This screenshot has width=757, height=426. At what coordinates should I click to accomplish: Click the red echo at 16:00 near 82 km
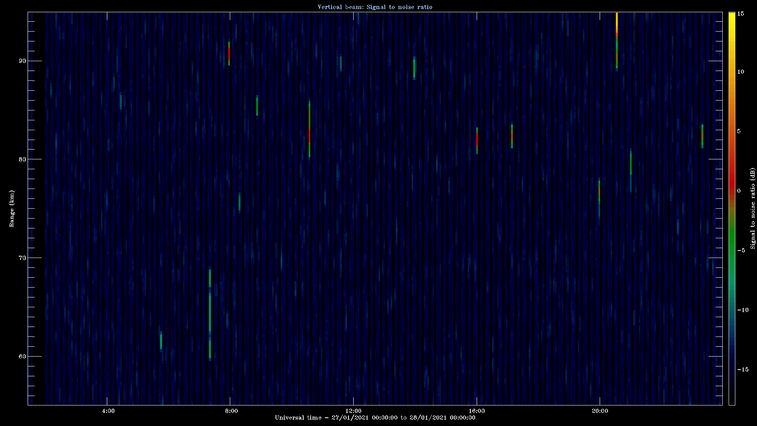pos(477,140)
